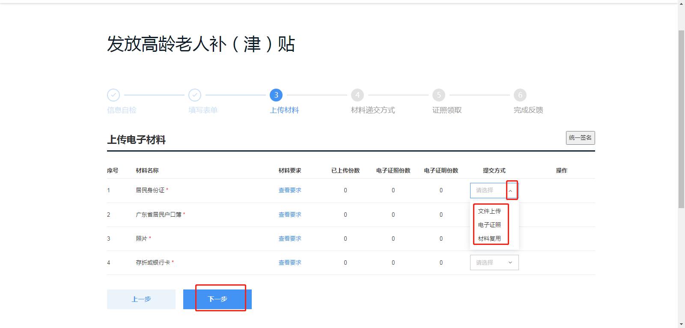Click the 广东省居民户口簿 material name
Viewport: 685px width, 328px height.
[159, 215]
